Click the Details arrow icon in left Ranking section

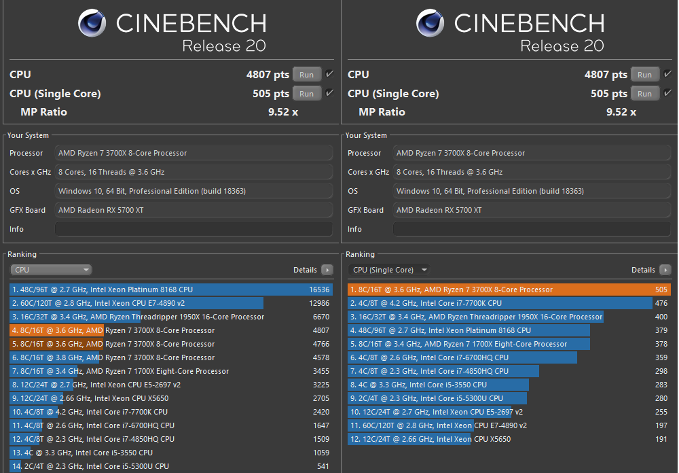tap(327, 270)
